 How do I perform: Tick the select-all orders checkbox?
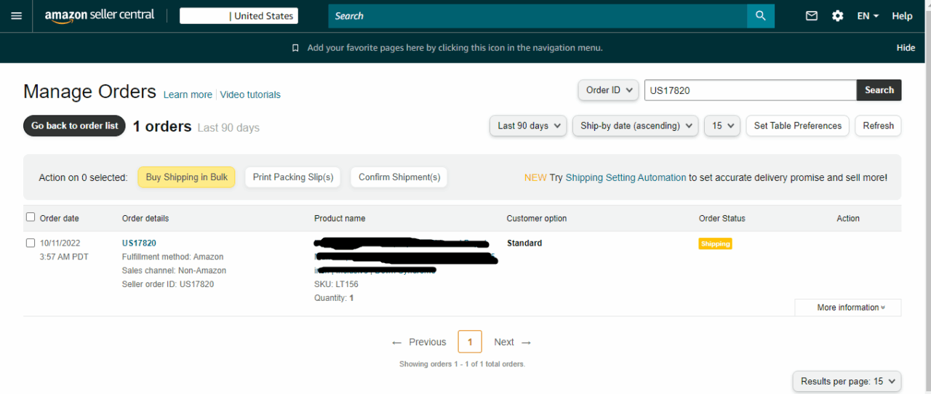point(31,217)
